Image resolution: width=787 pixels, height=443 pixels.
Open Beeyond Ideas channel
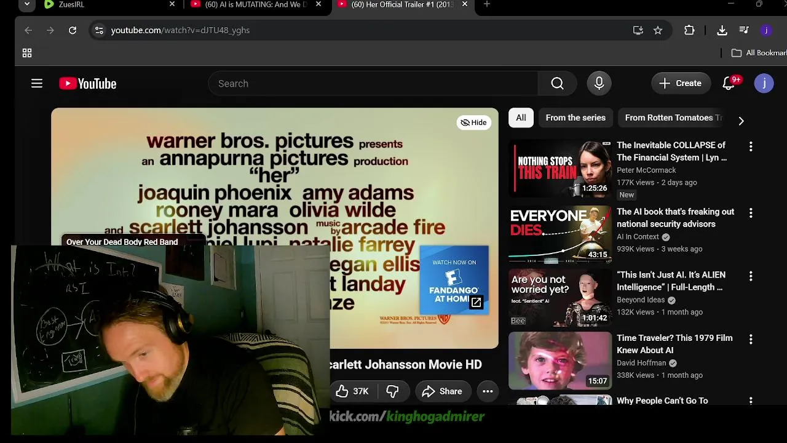641,300
